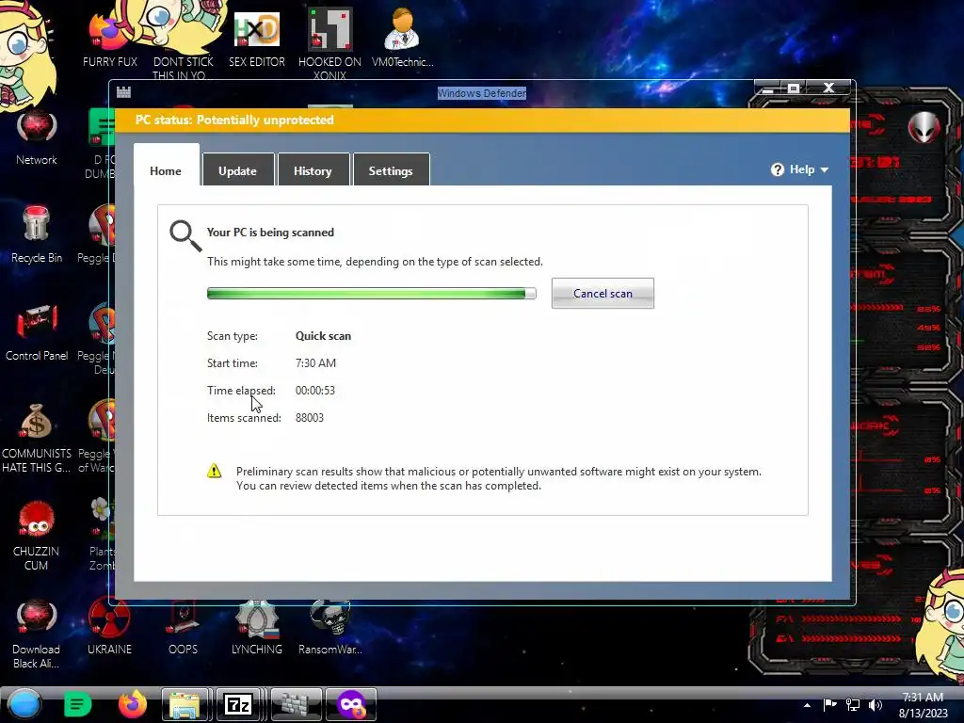This screenshot has width=964, height=723.
Task: Click the Windows Defender wall taskbar icon
Action: (296, 704)
